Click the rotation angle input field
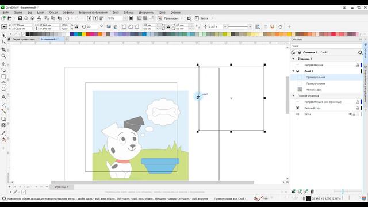The image size is (368, 207). tap(91, 27)
